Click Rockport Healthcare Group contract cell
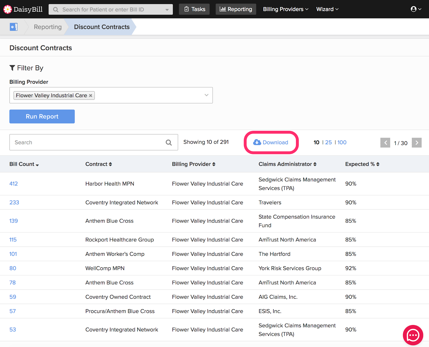The width and height of the screenshot is (429, 347). (x=120, y=240)
